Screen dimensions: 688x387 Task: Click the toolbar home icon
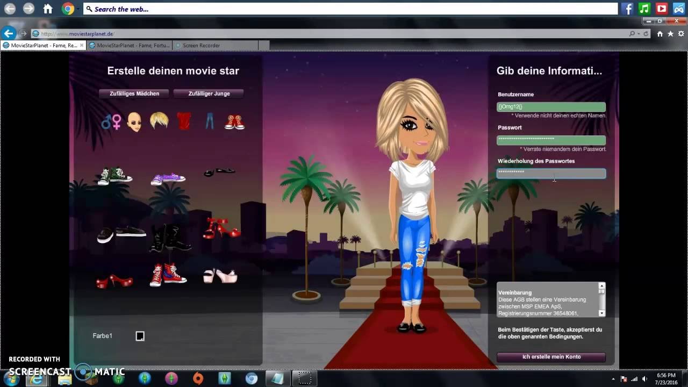point(48,9)
